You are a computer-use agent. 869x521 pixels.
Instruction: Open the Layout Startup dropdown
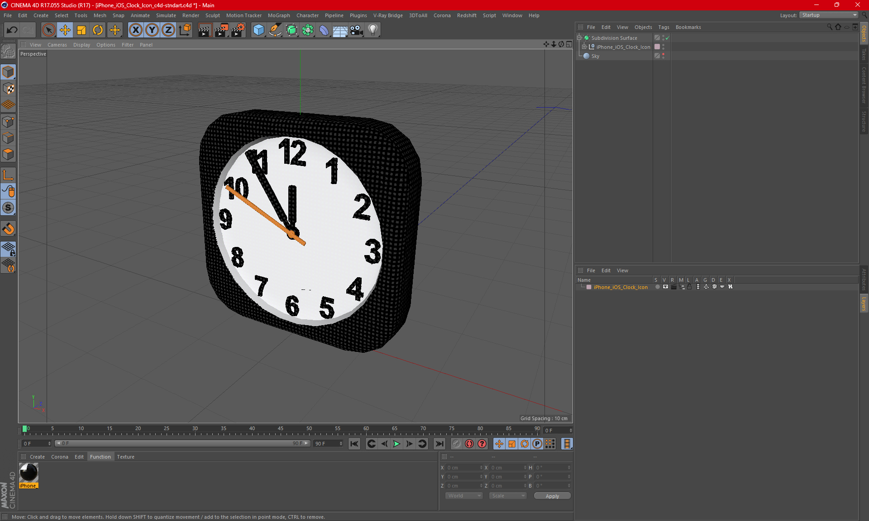pos(829,15)
